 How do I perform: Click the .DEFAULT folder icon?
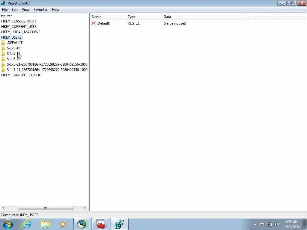3,43
